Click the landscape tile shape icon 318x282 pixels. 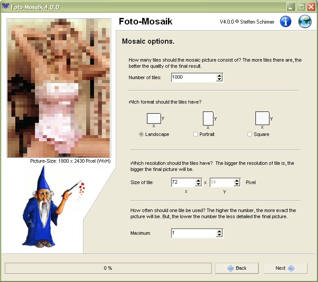pos(154,118)
